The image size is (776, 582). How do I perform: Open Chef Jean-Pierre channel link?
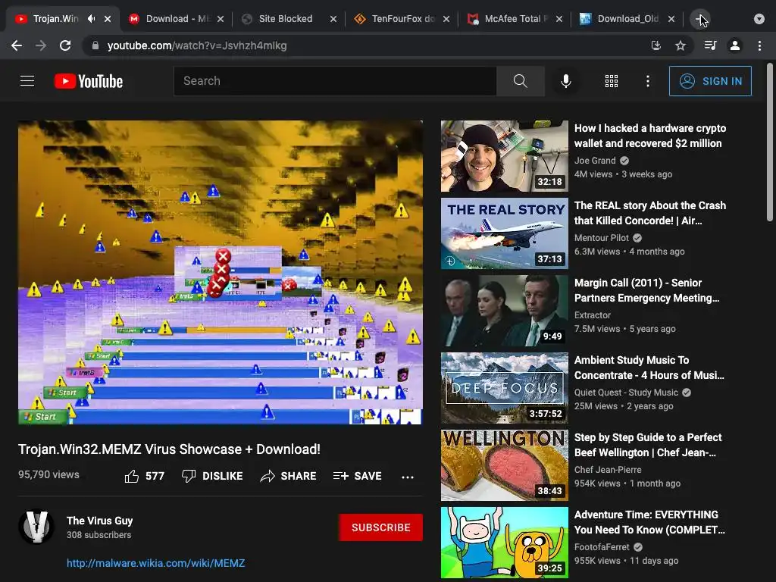coord(608,469)
